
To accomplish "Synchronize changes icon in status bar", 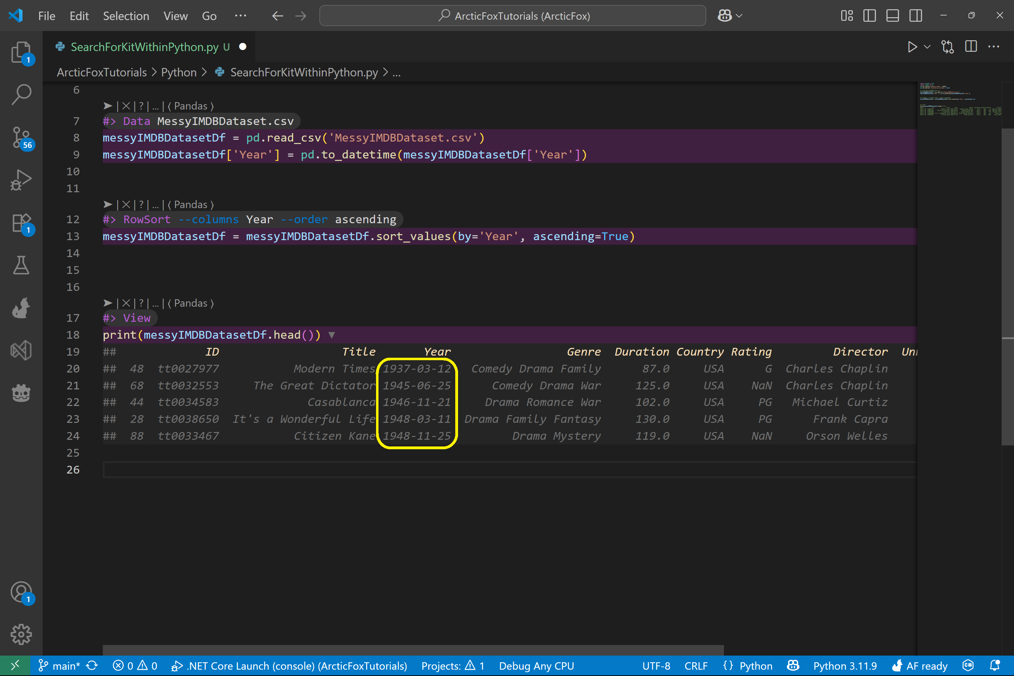I will point(92,666).
